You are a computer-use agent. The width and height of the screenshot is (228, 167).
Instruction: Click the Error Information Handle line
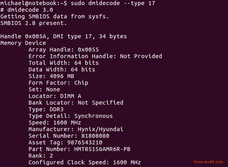point(95,56)
